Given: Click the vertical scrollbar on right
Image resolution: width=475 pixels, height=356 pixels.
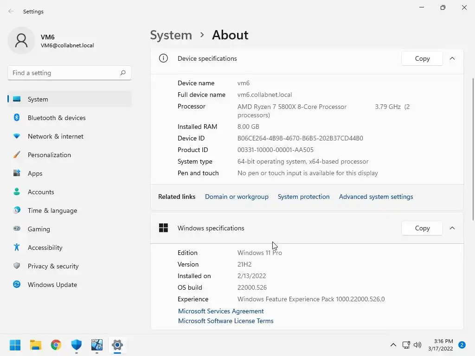Looking at the screenshot, I should click(473, 150).
